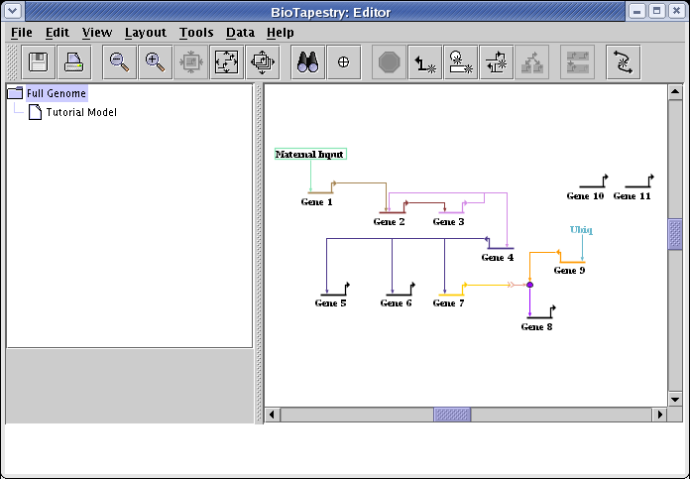Open the File menu

tap(21, 32)
